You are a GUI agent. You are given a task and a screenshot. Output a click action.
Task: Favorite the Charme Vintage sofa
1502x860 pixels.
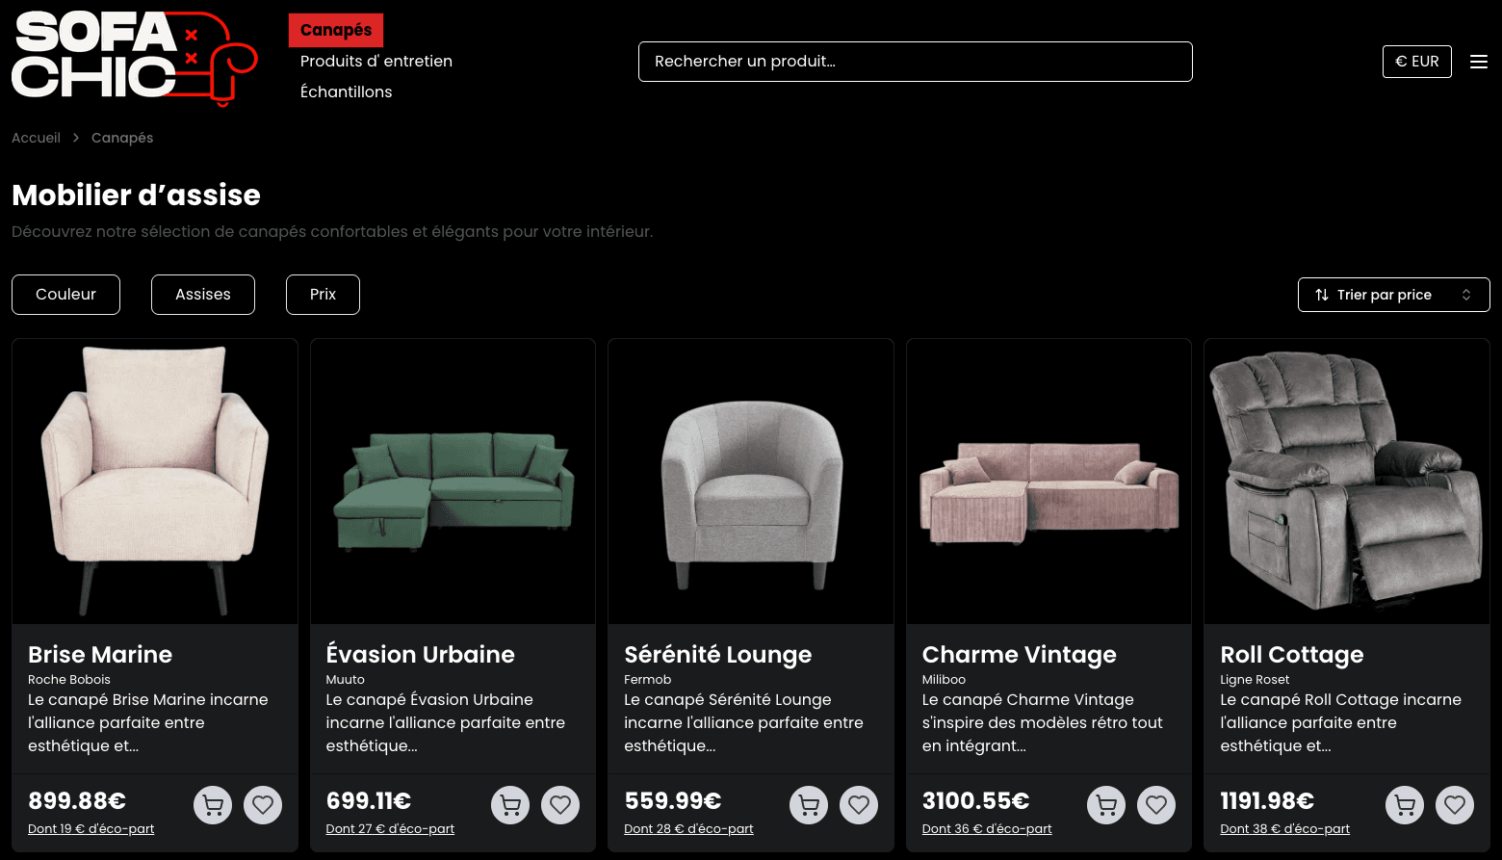pyautogui.click(x=1156, y=804)
